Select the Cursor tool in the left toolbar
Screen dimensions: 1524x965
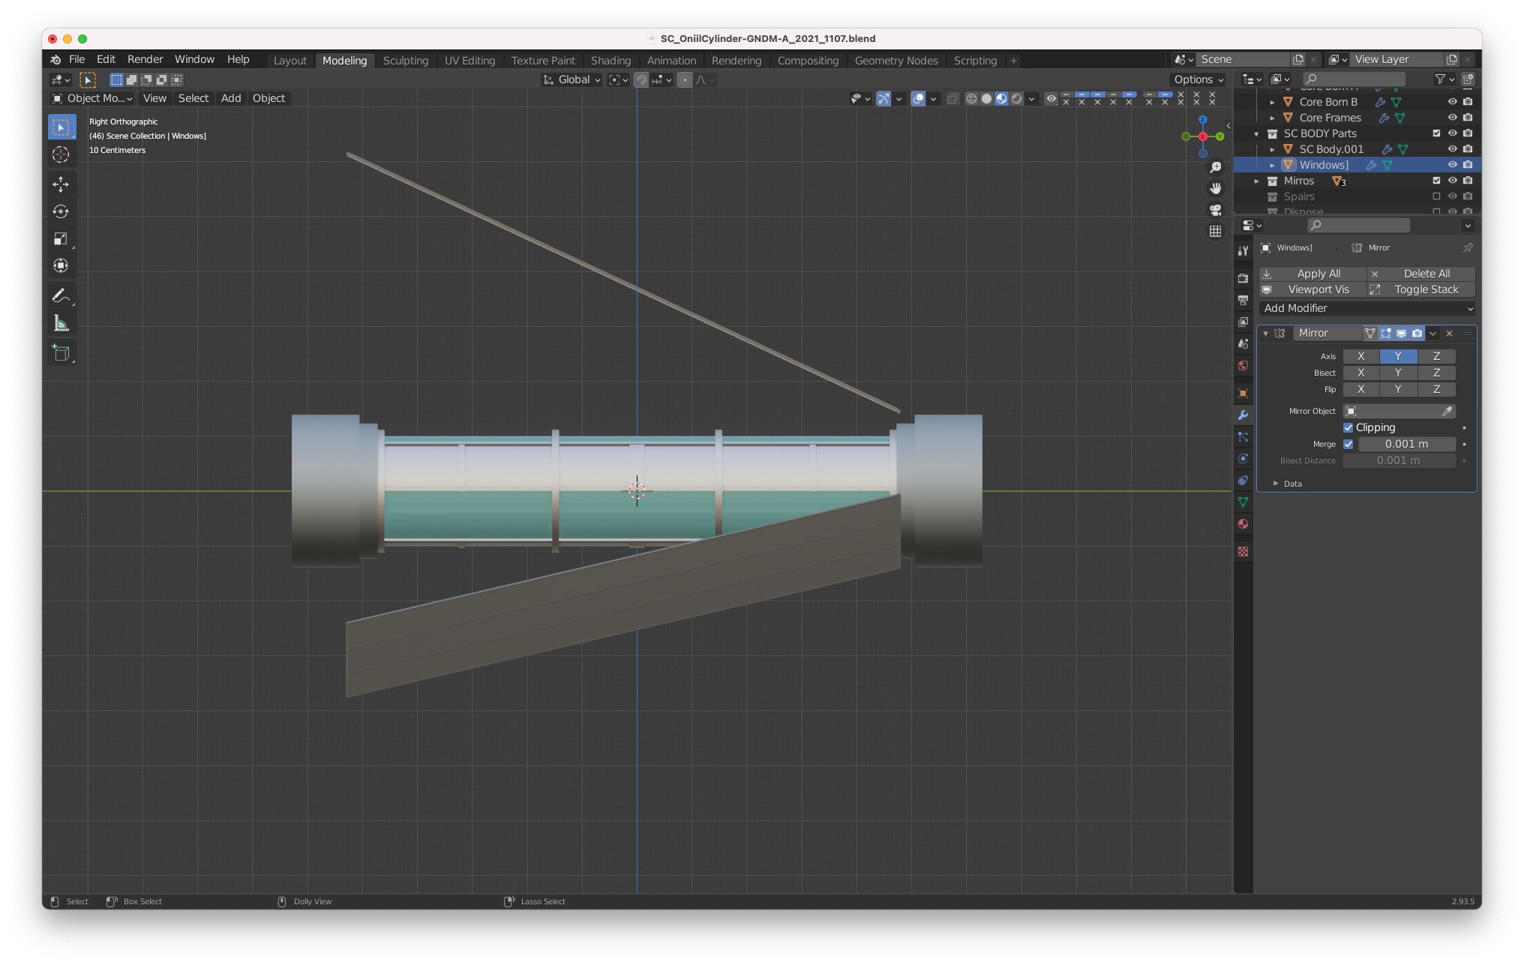[61, 154]
